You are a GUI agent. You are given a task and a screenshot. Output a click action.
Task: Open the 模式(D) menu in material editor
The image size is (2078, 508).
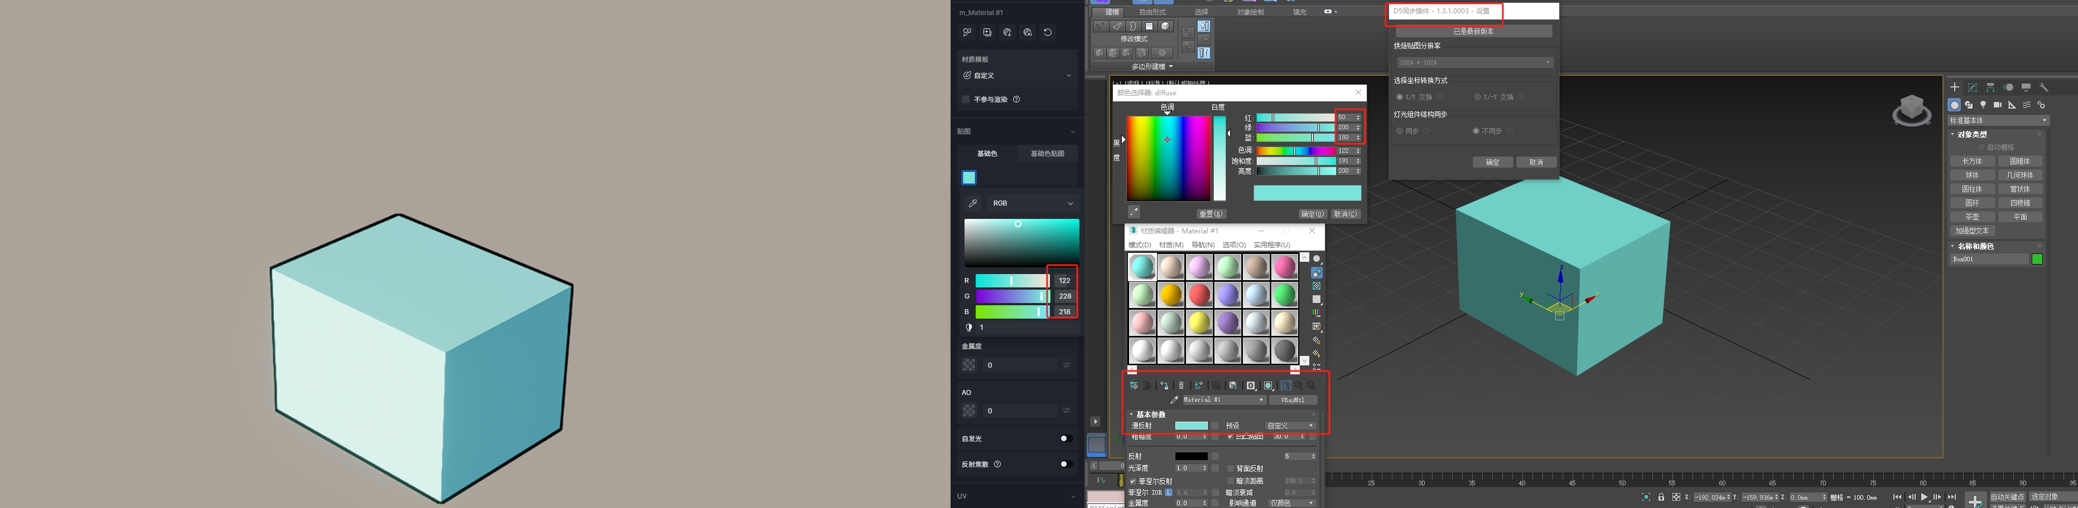[x=1139, y=245]
